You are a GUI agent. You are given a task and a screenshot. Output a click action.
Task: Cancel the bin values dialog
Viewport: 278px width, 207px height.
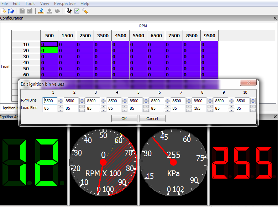(x=152, y=119)
